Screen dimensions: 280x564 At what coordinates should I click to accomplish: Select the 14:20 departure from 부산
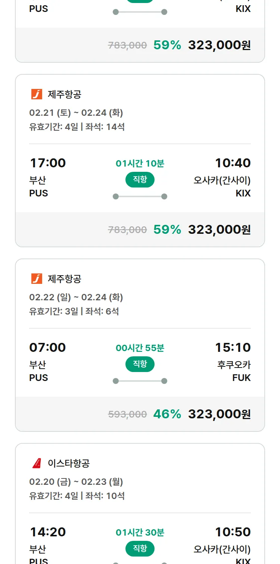click(x=47, y=532)
